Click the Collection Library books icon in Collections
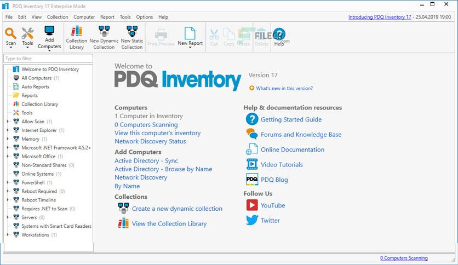Image resolution: width=458 pixels, height=265 pixels. 123,223
